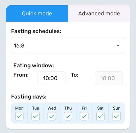Uncheck the Tue fasting day checkbox
Screen dimensions: 136x133
tap(35, 116)
